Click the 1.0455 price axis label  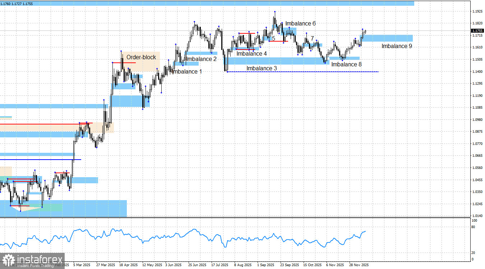point(477,180)
